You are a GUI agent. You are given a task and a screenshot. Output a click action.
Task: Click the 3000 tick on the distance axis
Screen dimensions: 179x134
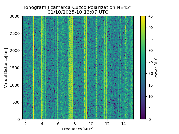15,16
